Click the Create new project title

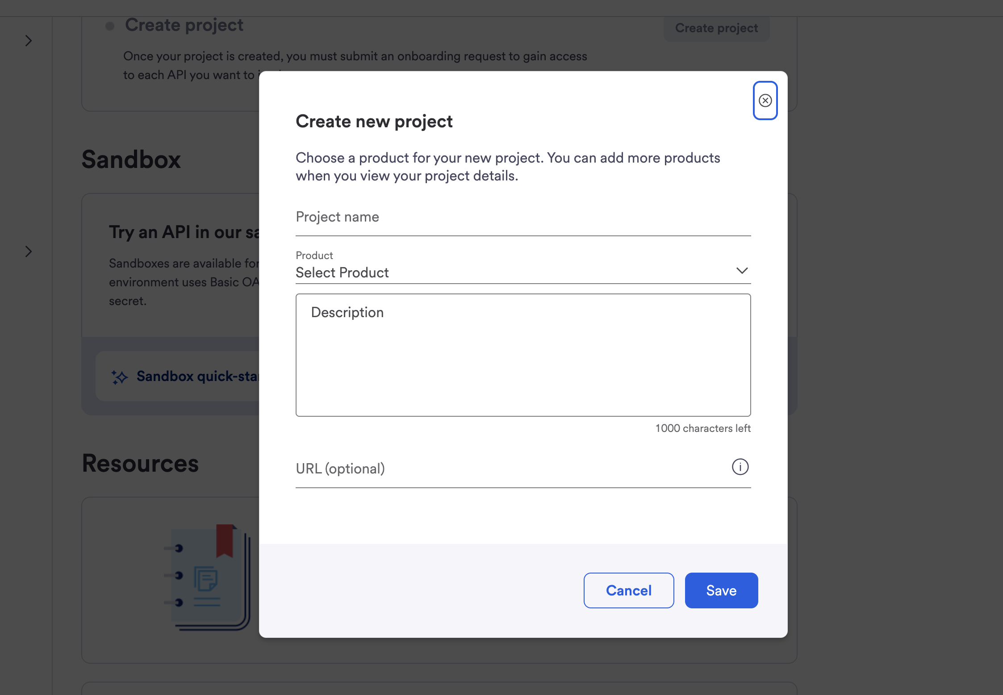pyautogui.click(x=374, y=121)
